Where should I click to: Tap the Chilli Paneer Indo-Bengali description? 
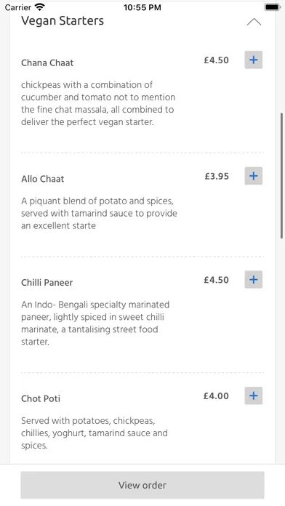click(x=95, y=323)
